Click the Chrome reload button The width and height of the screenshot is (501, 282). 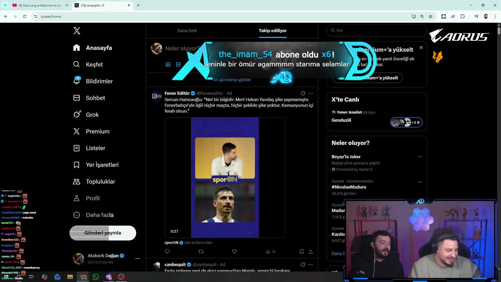click(x=24, y=16)
